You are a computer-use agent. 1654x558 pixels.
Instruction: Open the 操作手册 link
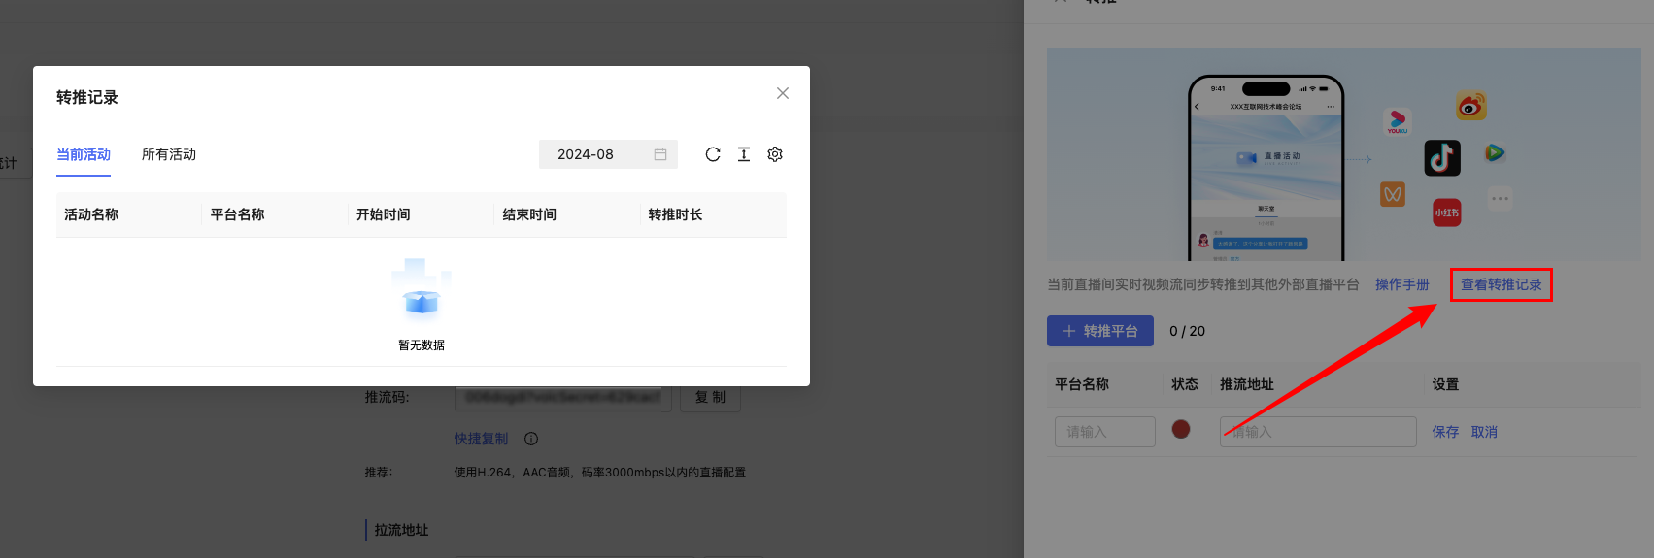click(1401, 284)
